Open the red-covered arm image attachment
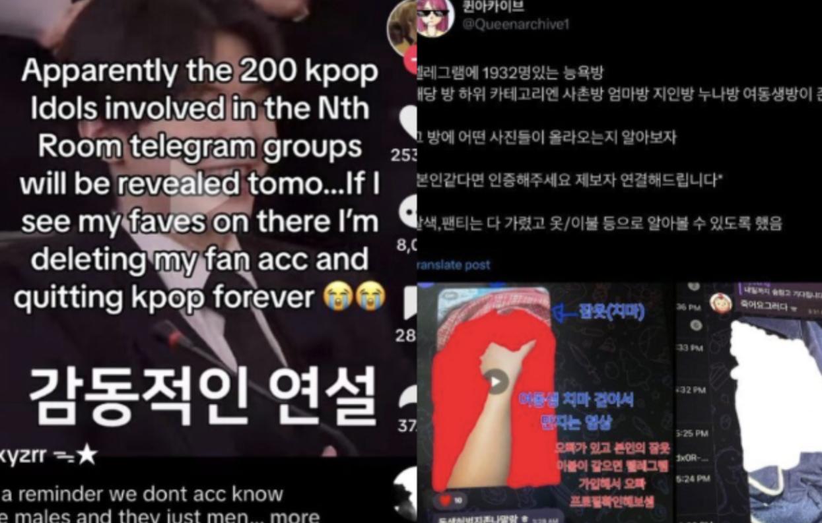The height and width of the screenshot is (523, 822). (494, 389)
